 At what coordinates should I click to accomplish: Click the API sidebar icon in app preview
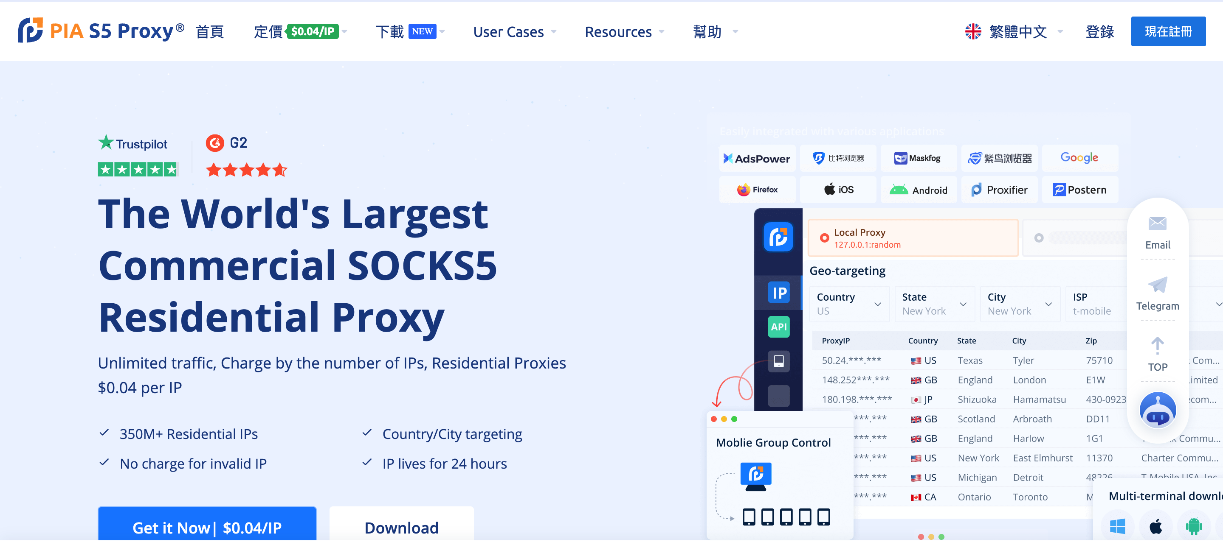click(779, 327)
